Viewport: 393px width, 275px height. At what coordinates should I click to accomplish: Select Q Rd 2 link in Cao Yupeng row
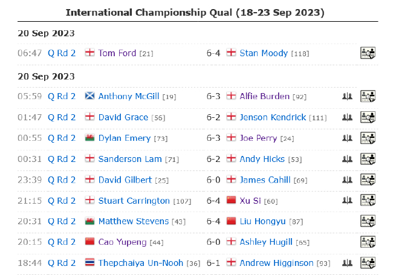click(62, 242)
